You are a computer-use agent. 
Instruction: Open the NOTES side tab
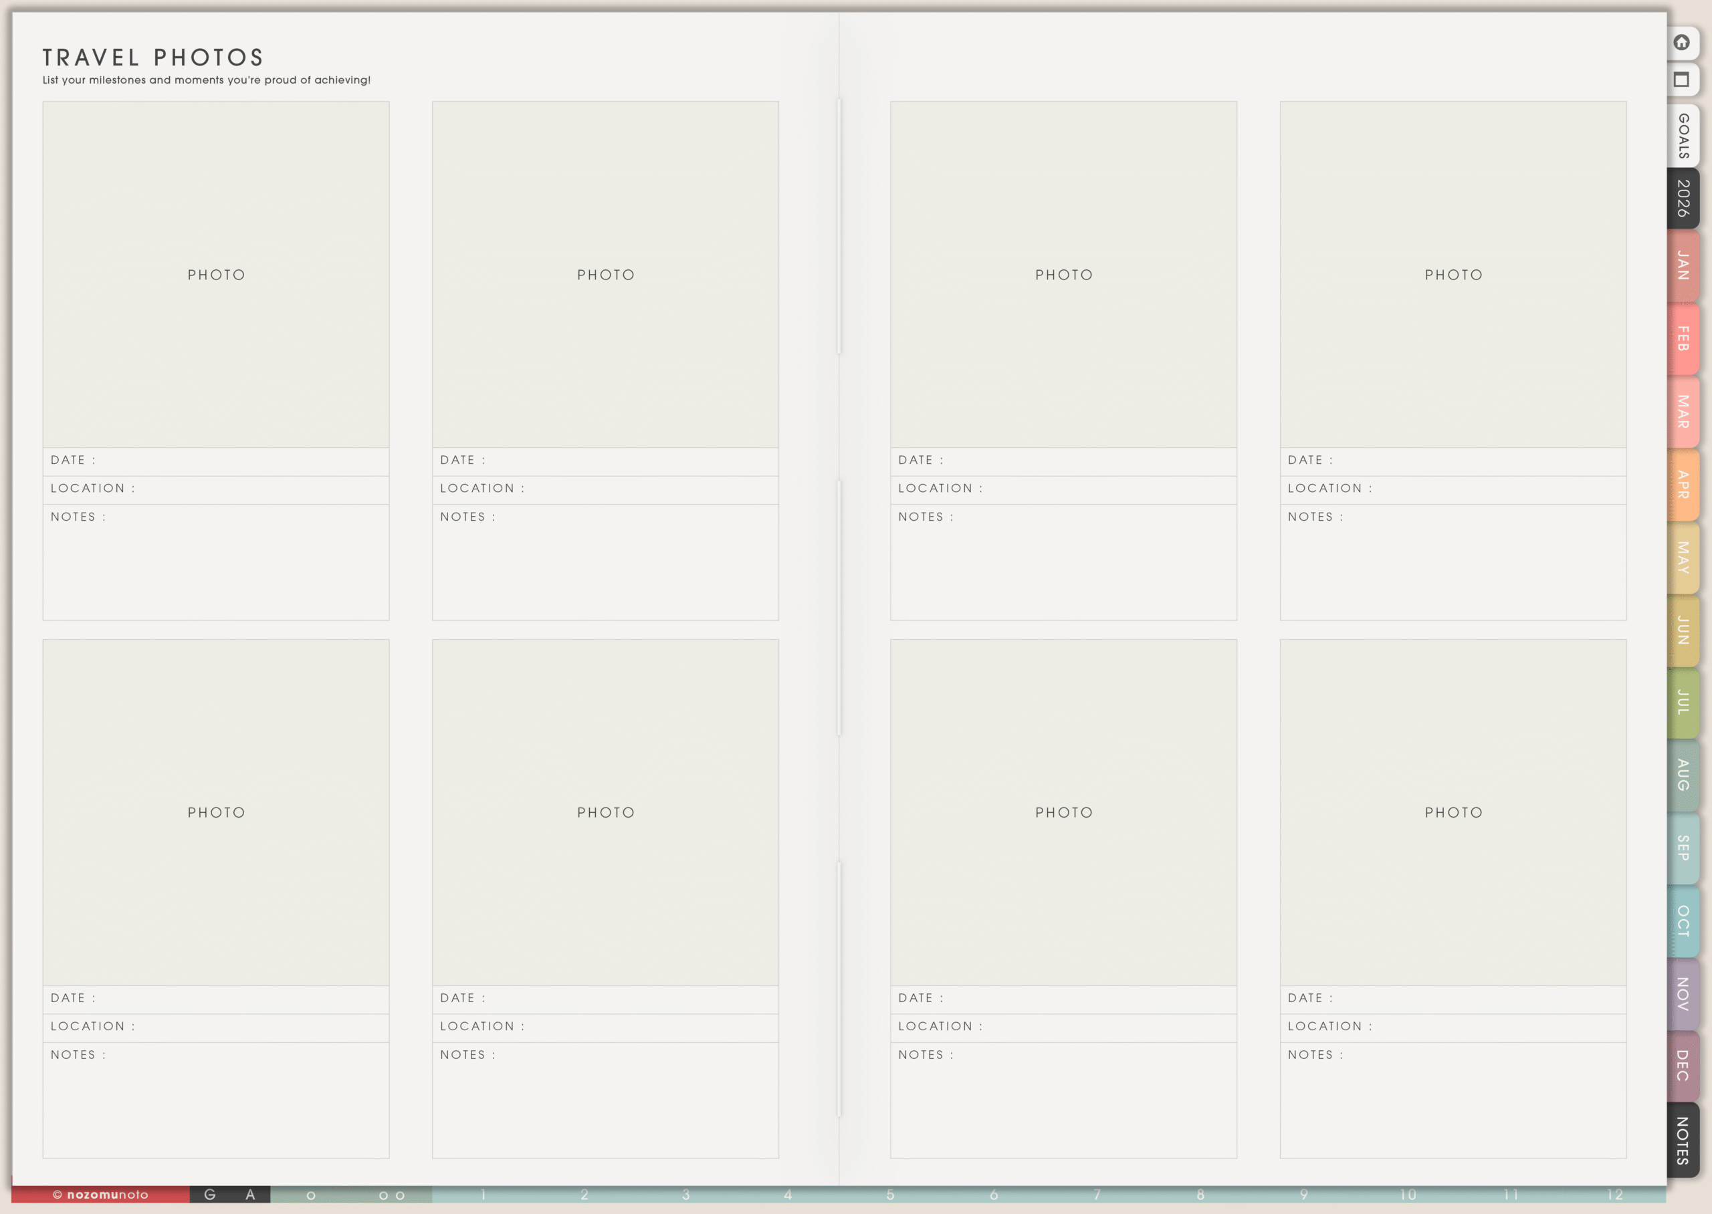(1683, 1140)
